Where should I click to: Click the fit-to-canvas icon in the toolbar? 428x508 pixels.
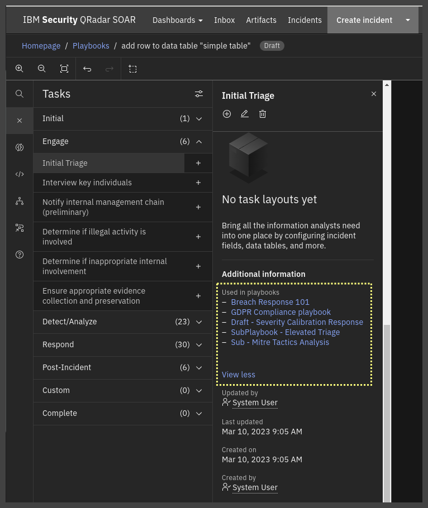click(64, 68)
